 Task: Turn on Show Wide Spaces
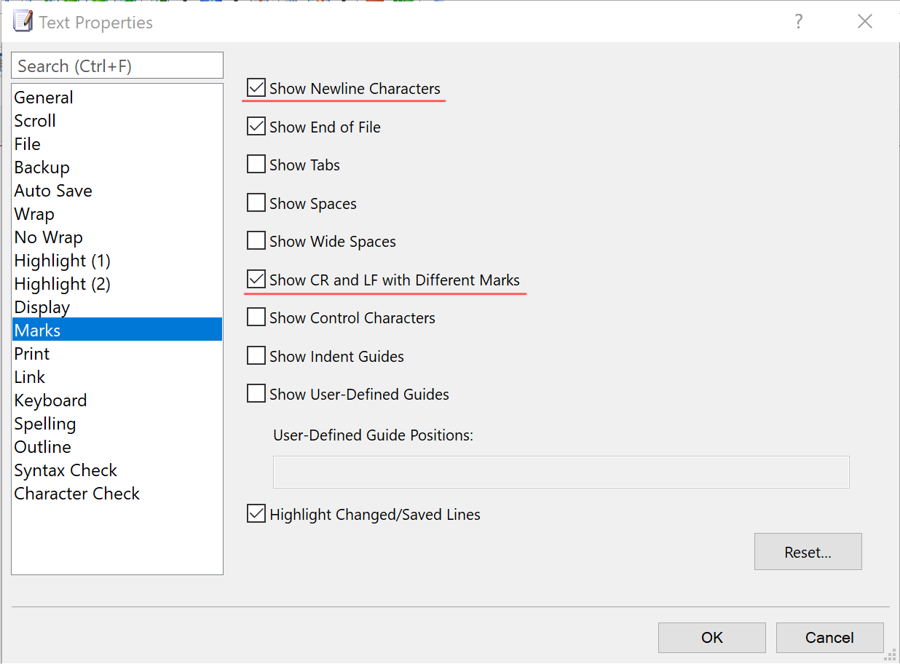[256, 242]
